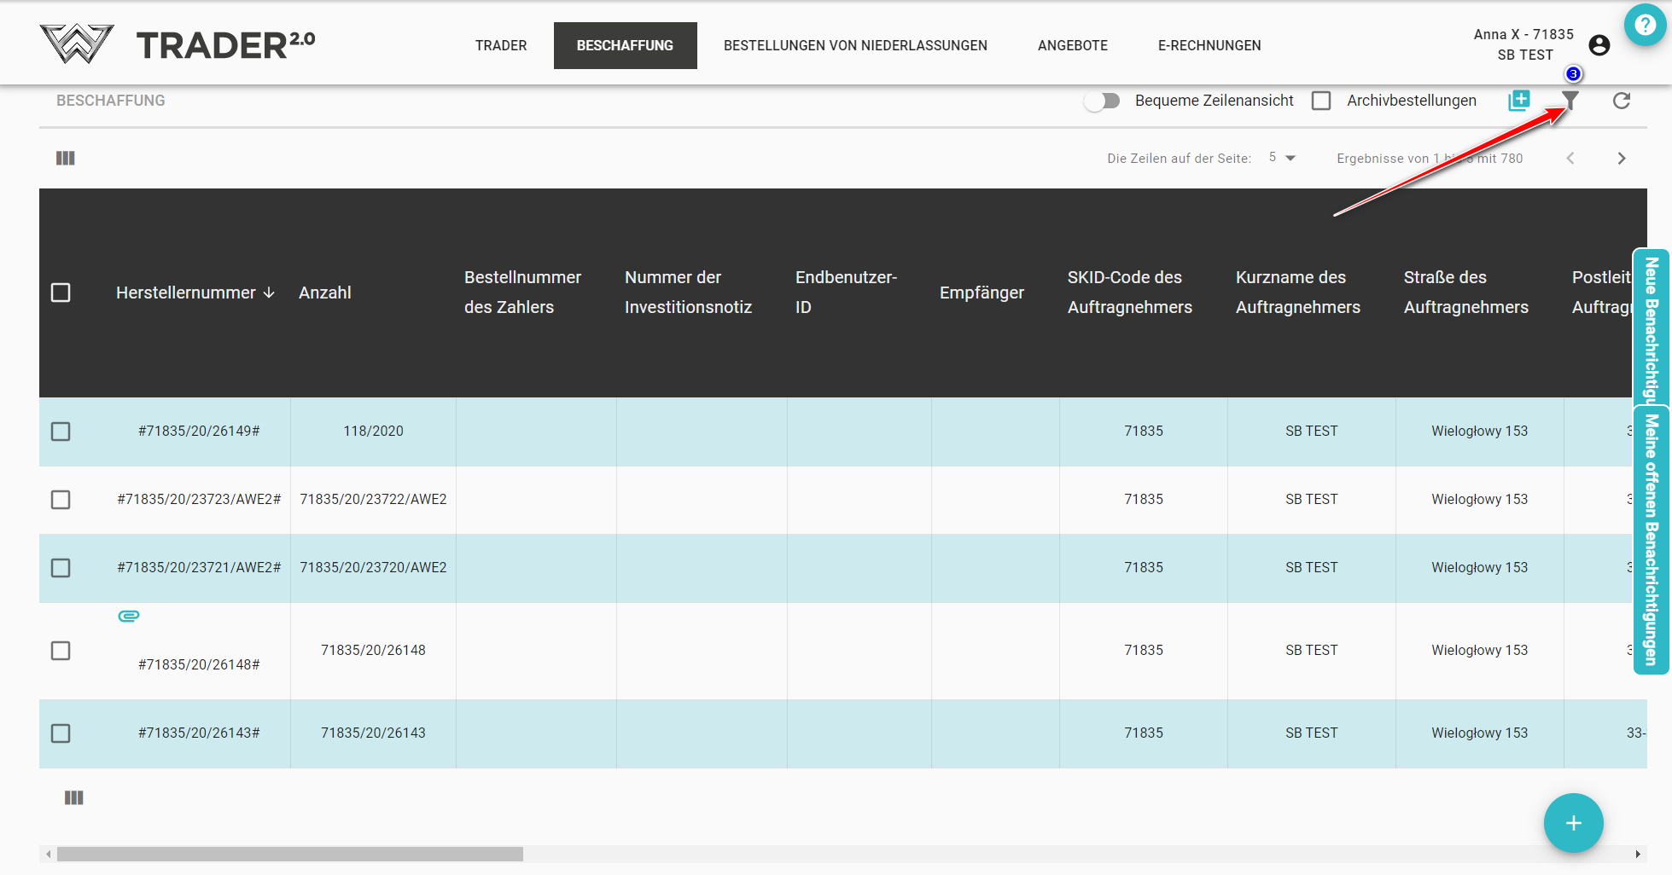Go to next results page arrow
Screen dimensions: 1672x875
(x=1622, y=159)
